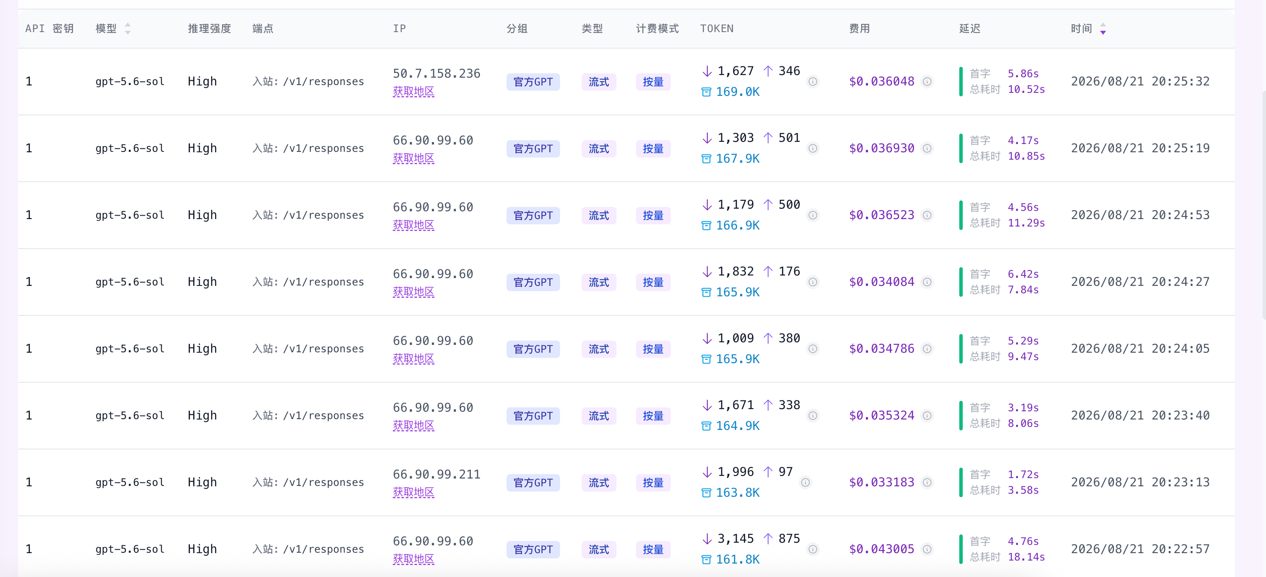Open token info icon for 20:25:19 row
The width and height of the screenshot is (1266, 577).
coord(813,148)
